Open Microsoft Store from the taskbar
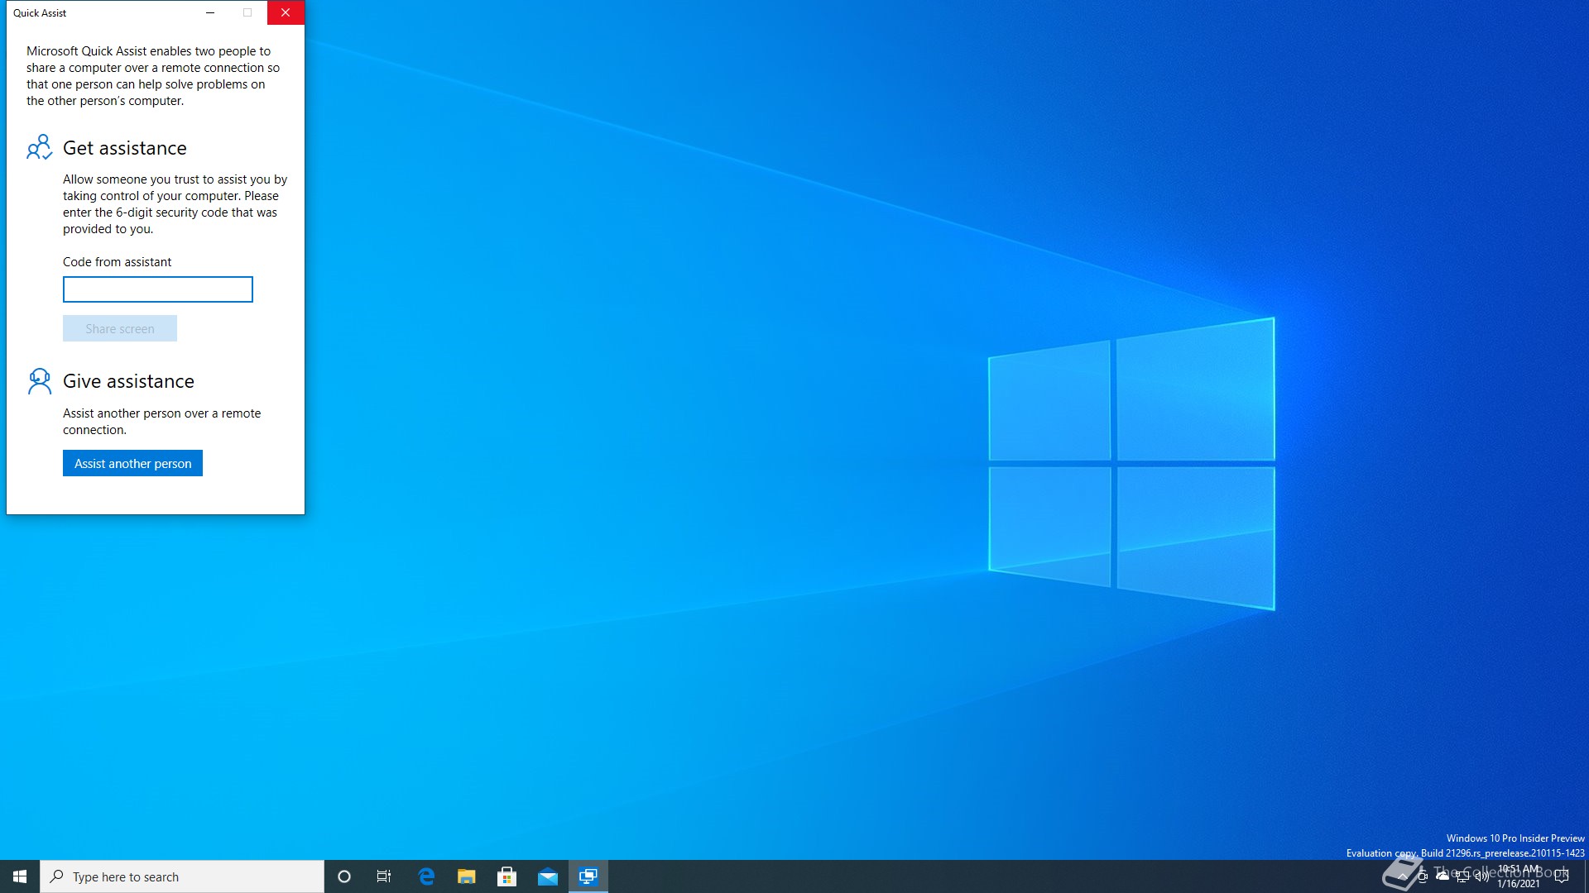1589x893 pixels. (507, 876)
